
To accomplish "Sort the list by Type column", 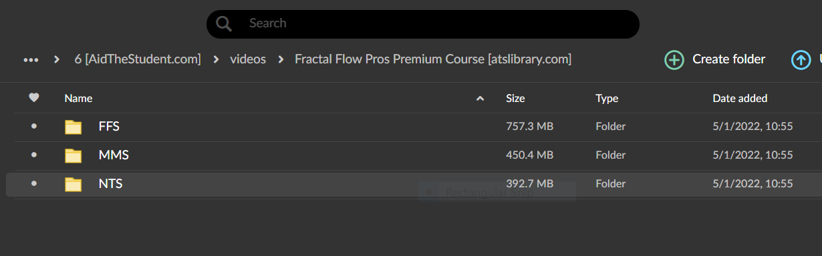I will tap(607, 98).
